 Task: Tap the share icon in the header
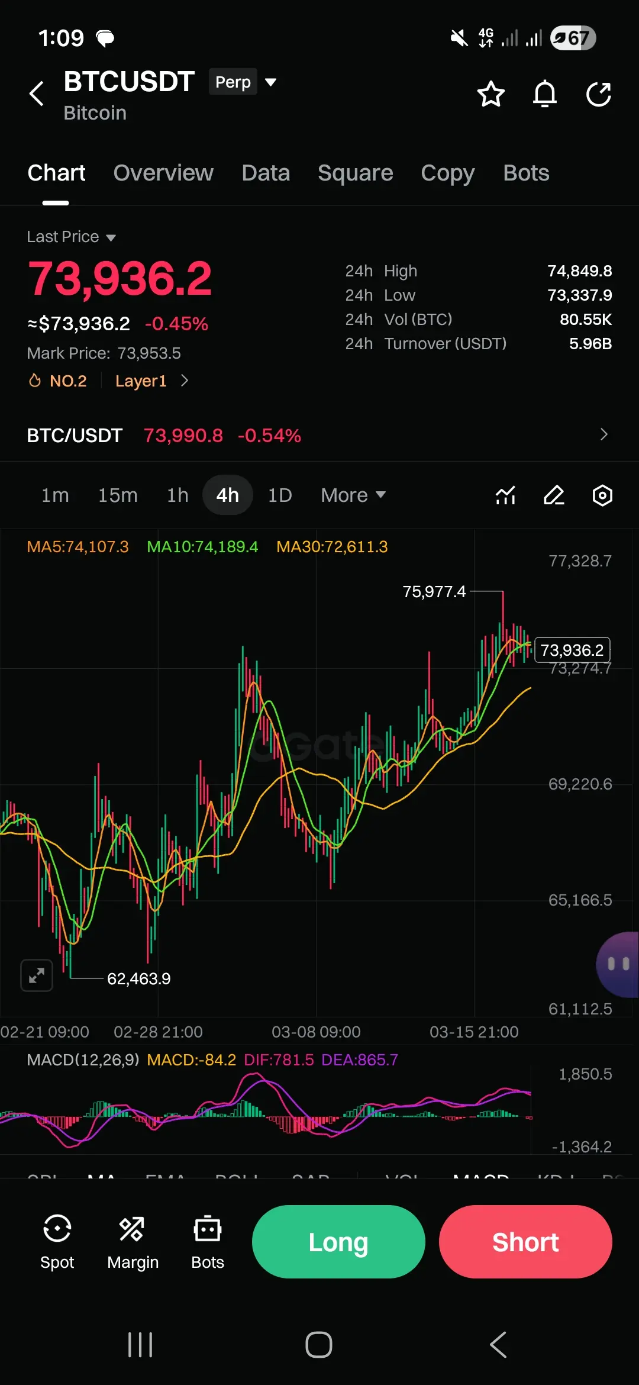click(x=598, y=94)
